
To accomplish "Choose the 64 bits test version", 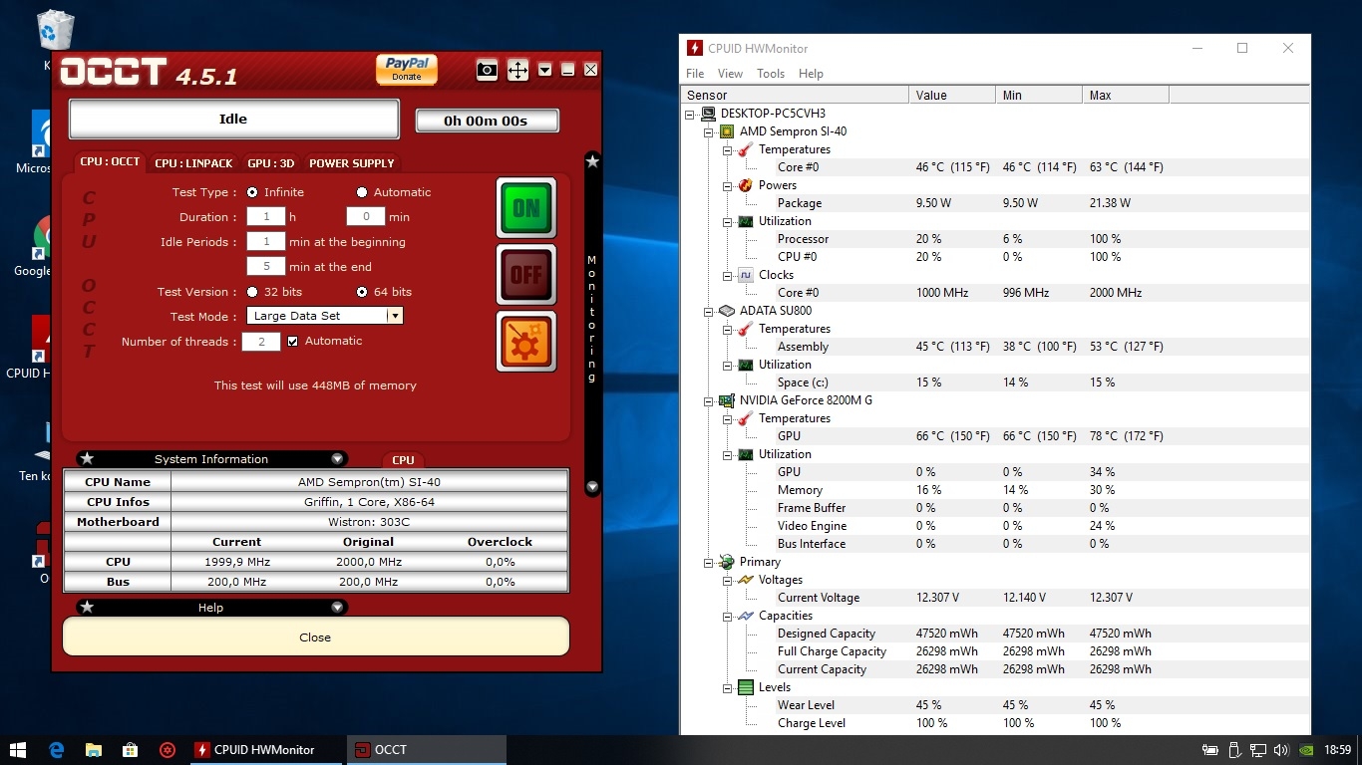I will [362, 292].
